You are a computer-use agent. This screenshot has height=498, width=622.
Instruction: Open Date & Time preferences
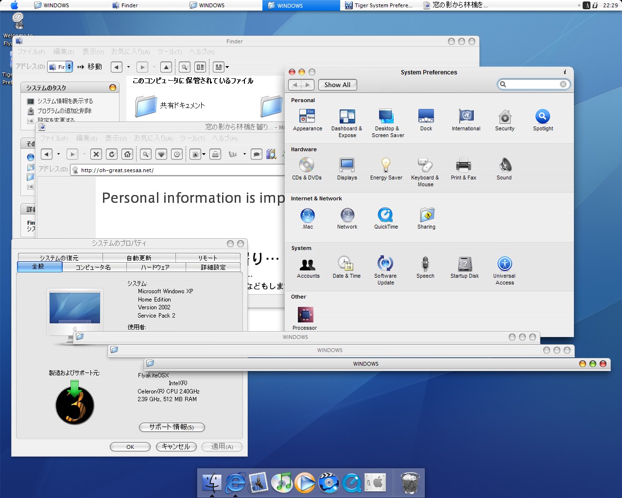point(346,267)
